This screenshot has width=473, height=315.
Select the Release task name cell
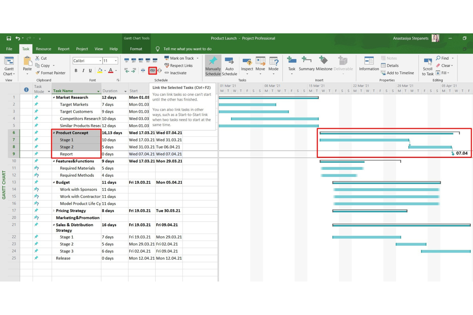pyautogui.click(x=76, y=258)
